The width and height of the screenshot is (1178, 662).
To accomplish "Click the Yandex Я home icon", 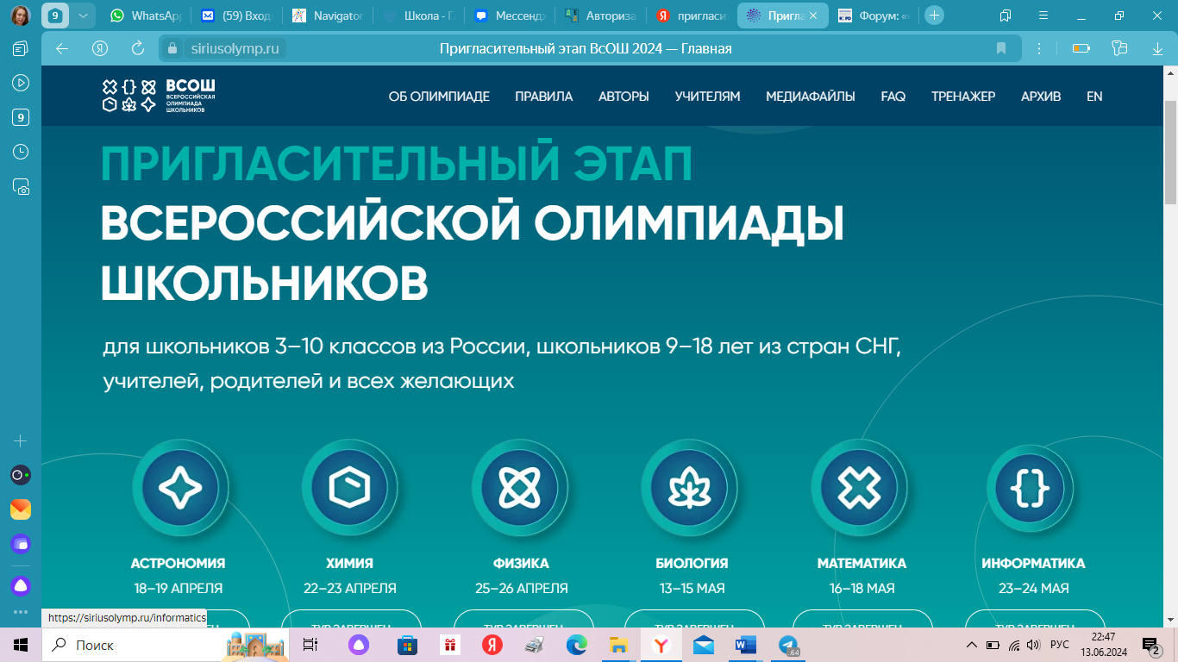I will (100, 48).
